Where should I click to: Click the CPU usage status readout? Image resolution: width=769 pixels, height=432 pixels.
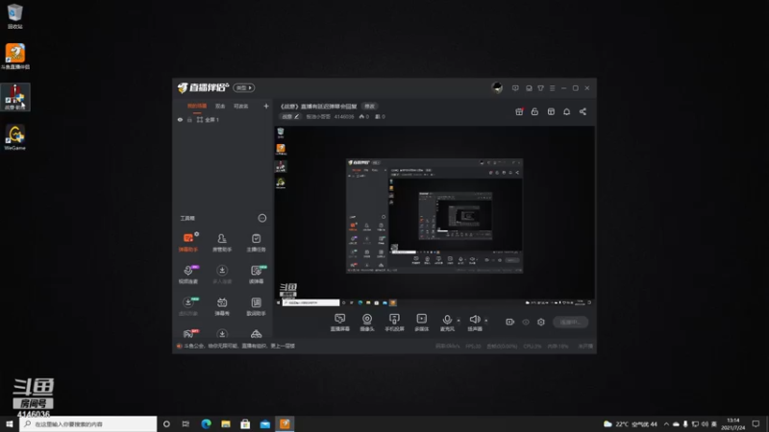[x=533, y=346]
